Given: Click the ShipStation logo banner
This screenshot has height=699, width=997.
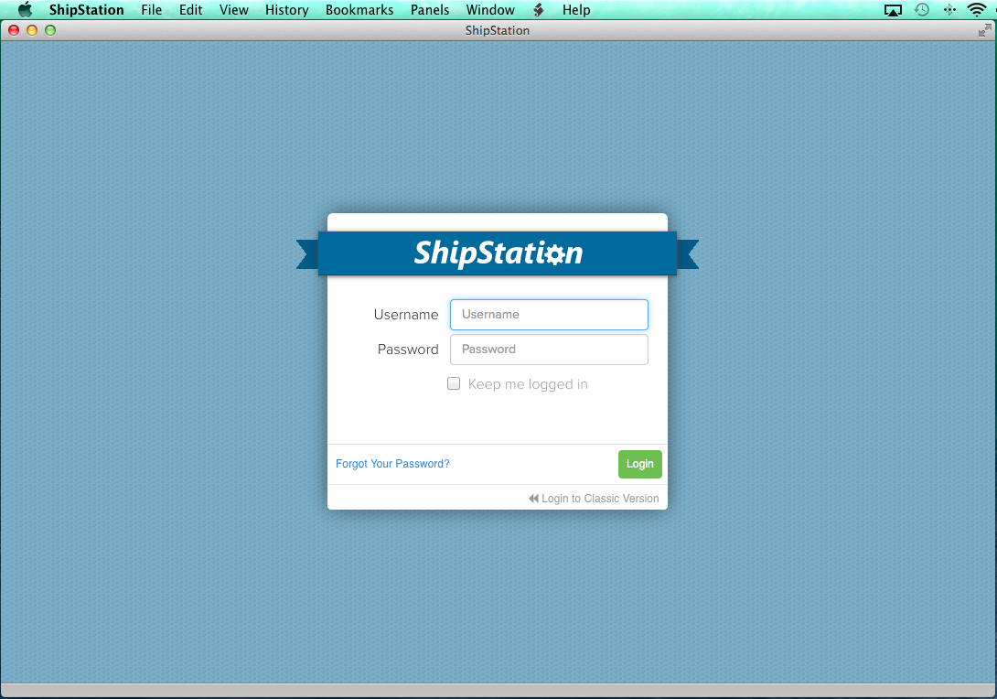Looking at the screenshot, I should tap(497, 253).
